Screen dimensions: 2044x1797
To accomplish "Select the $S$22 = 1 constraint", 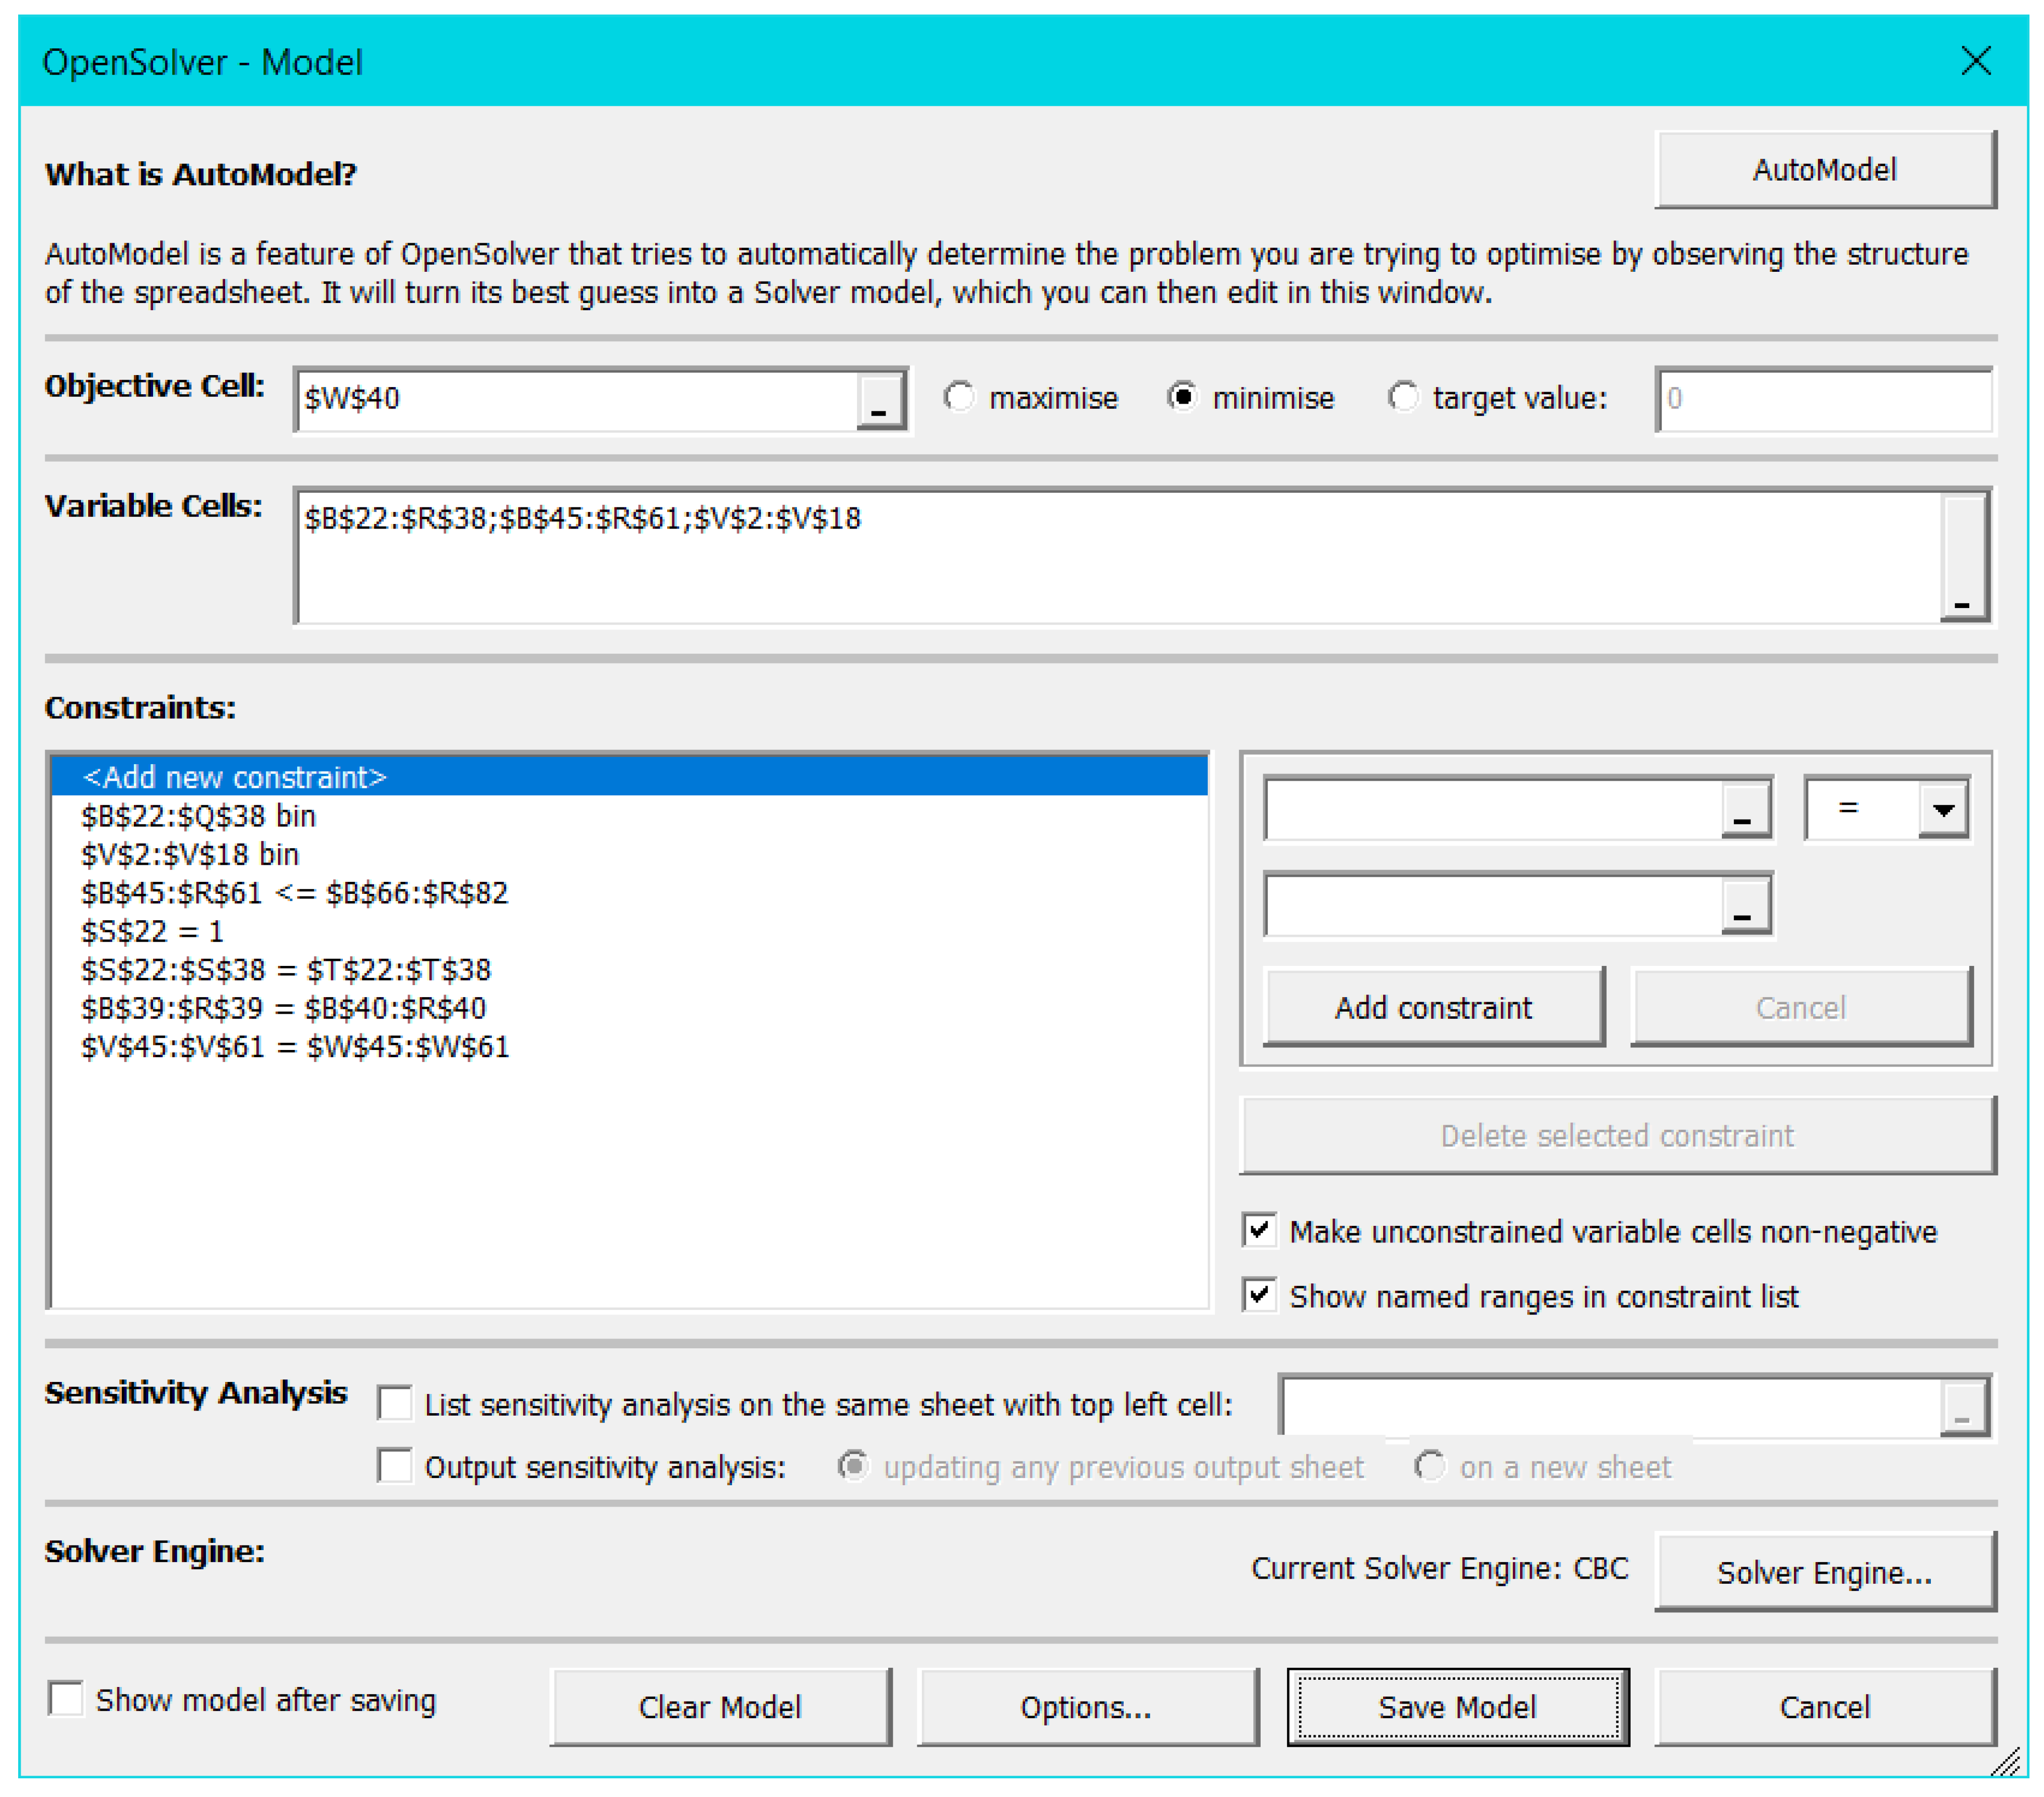I will (152, 932).
